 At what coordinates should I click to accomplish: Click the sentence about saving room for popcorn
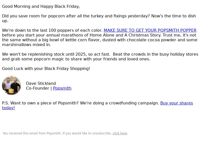76,16
